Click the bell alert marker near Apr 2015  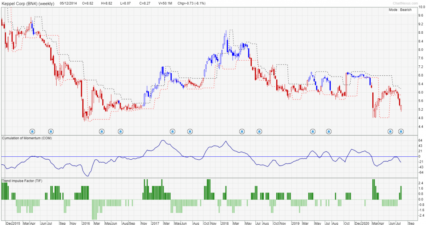(32, 131)
